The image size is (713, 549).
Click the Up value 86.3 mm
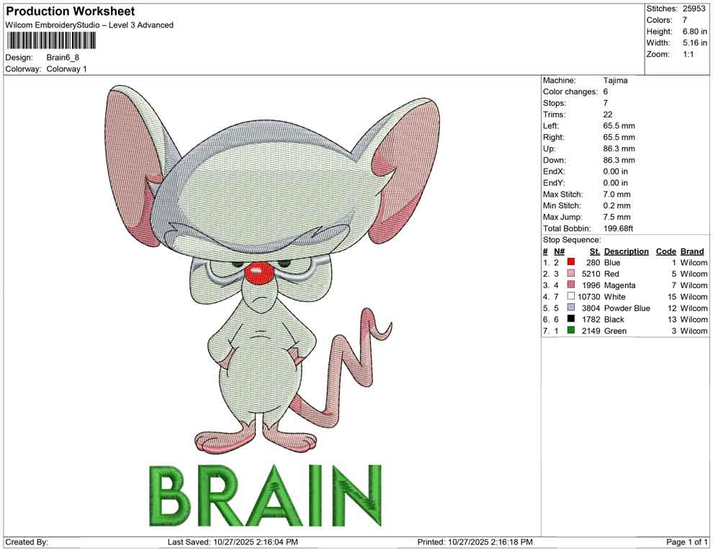coord(619,148)
